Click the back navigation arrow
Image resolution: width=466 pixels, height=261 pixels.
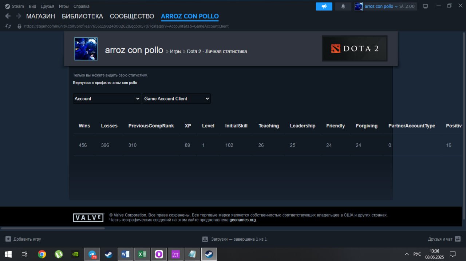coord(8,16)
